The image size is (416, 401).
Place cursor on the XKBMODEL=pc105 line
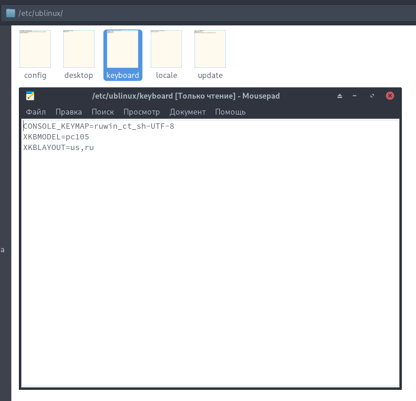(56, 137)
